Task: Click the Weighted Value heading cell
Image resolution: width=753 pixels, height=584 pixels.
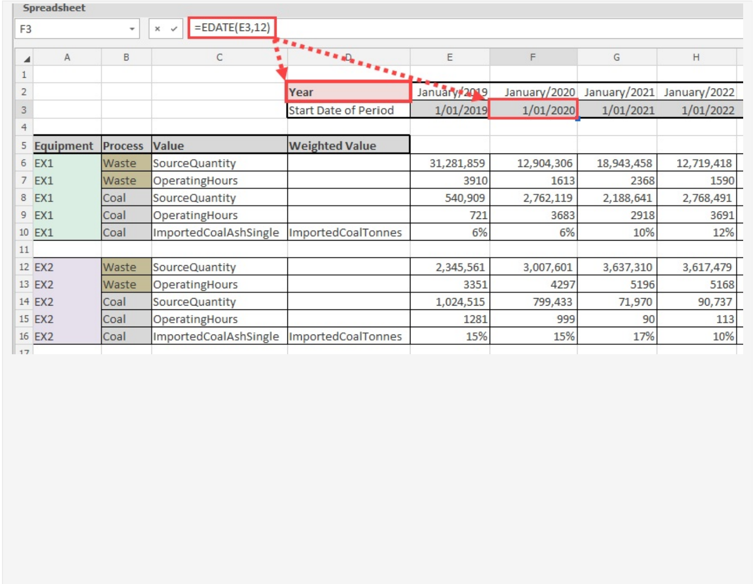Action: 348,146
